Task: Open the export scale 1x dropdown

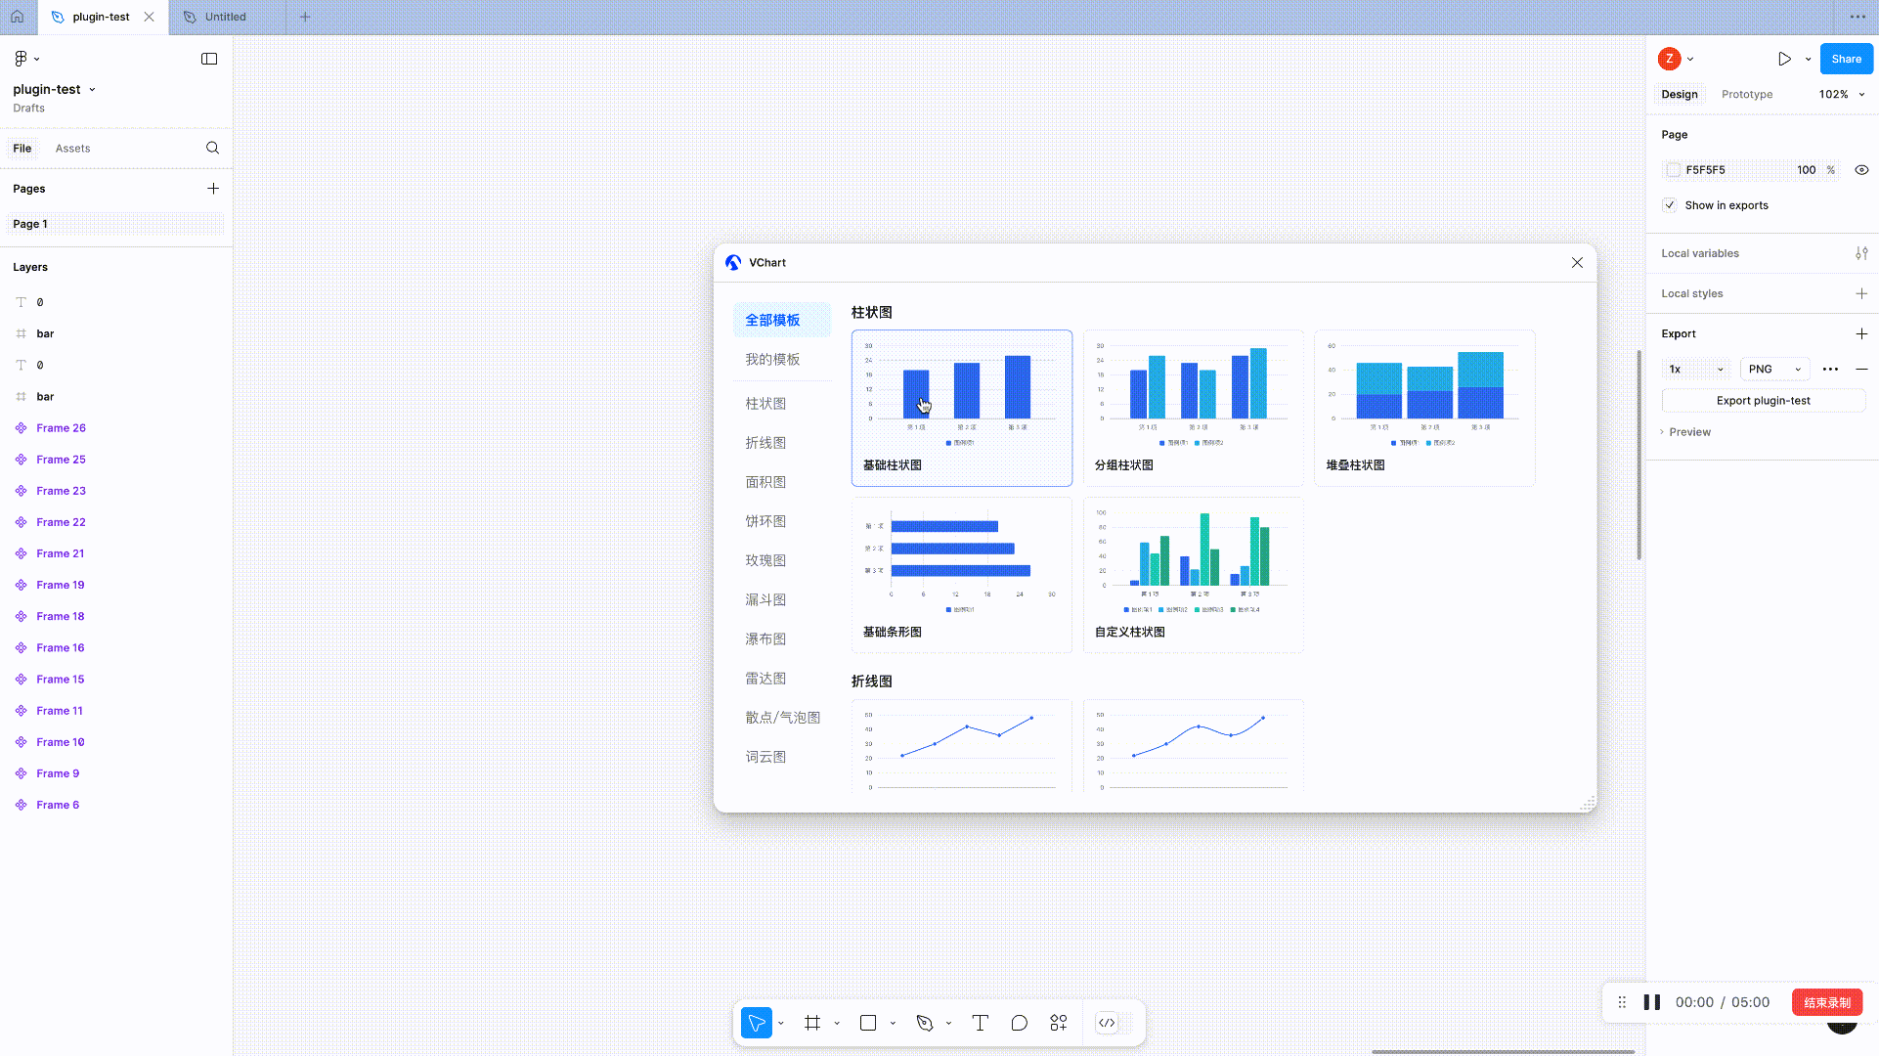Action: tap(1696, 370)
